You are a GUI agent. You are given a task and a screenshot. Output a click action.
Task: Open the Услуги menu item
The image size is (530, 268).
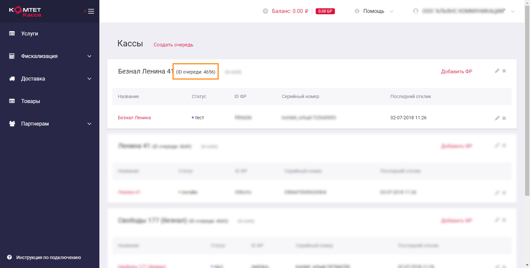click(29, 34)
